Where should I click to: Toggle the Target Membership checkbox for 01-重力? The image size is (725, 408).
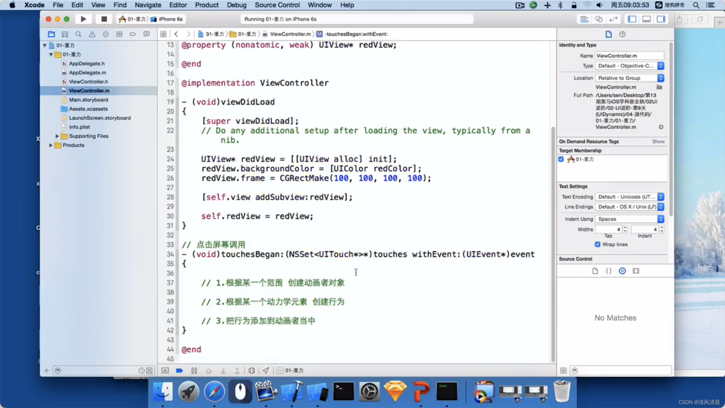(561, 159)
